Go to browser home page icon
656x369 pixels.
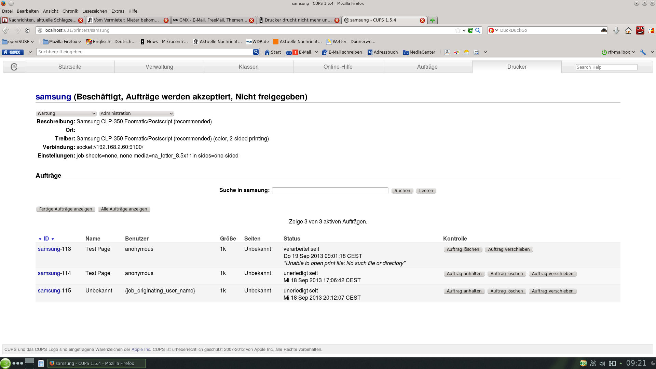coord(628,30)
